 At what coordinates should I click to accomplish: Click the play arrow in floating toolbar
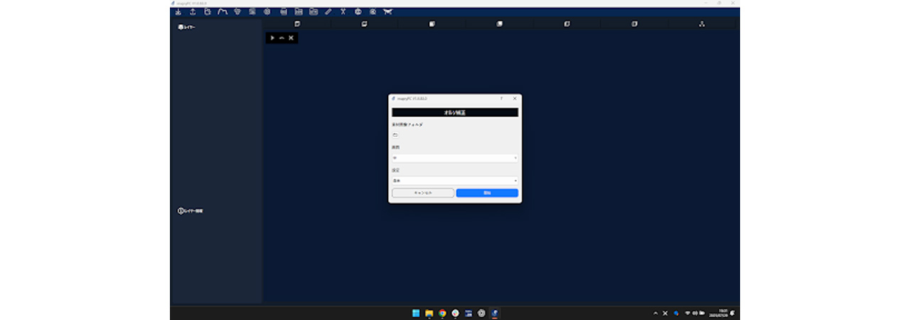tap(272, 38)
